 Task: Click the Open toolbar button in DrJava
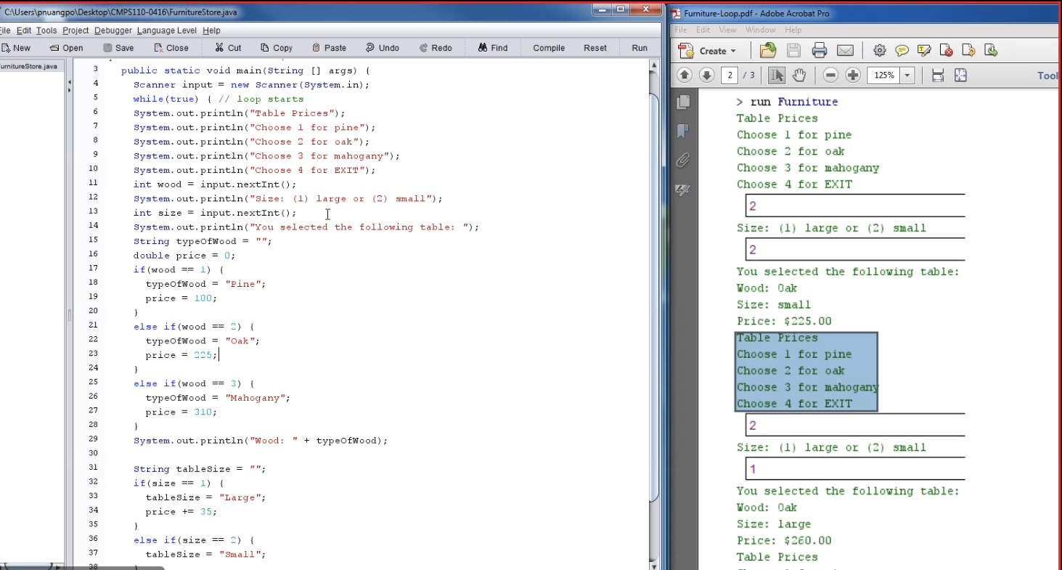pyautogui.click(x=66, y=48)
